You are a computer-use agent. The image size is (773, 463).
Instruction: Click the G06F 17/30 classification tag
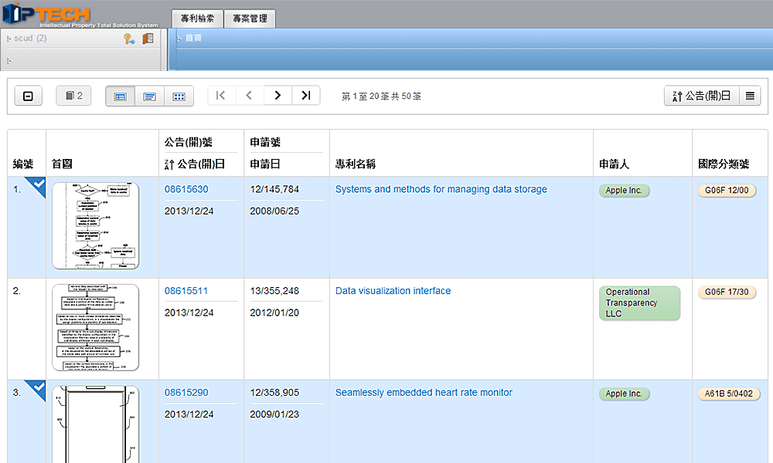coord(727,292)
